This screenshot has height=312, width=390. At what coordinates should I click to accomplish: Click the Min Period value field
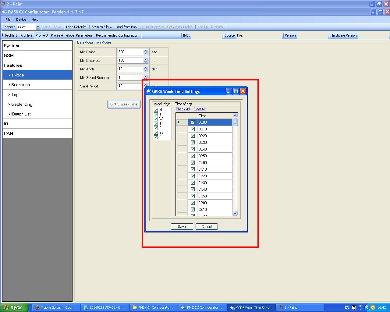[x=130, y=52]
